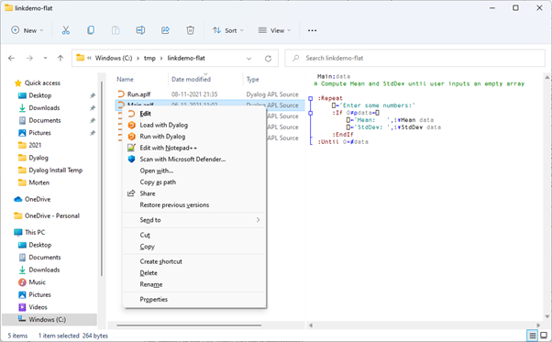Click the Copy icon in the toolbar
The width and height of the screenshot is (552, 342).
(x=91, y=30)
